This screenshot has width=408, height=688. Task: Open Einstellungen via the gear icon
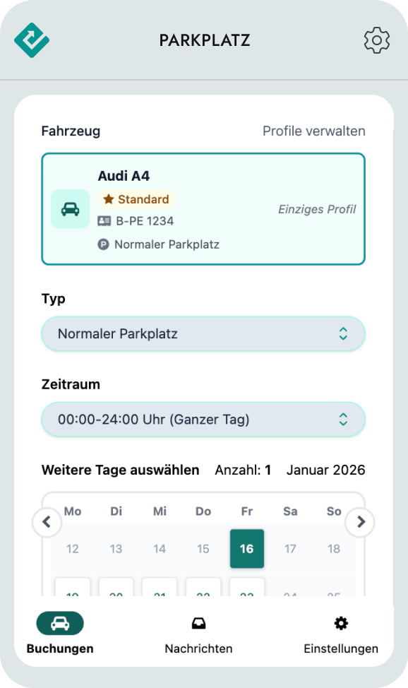click(340, 622)
